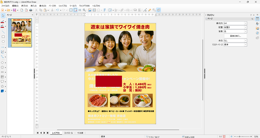Image resolution: width=260 pixels, height=138 pixels.
Task: Select the Ellipse tool
Action: 3,41
